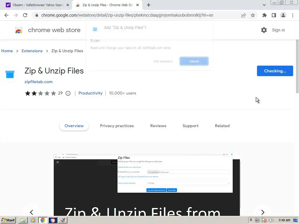Image resolution: width=299 pixels, height=224 pixels.
Task: Open the Chrome profile avatar
Action: (x=283, y=15)
